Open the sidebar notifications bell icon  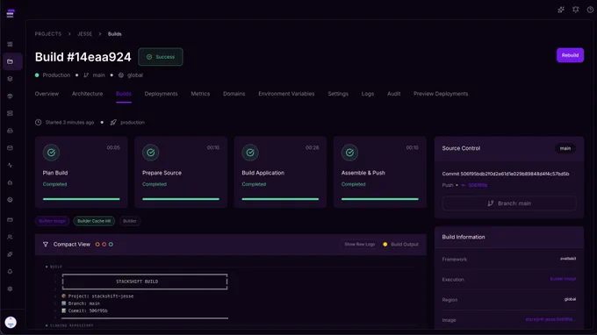click(x=11, y=272)
